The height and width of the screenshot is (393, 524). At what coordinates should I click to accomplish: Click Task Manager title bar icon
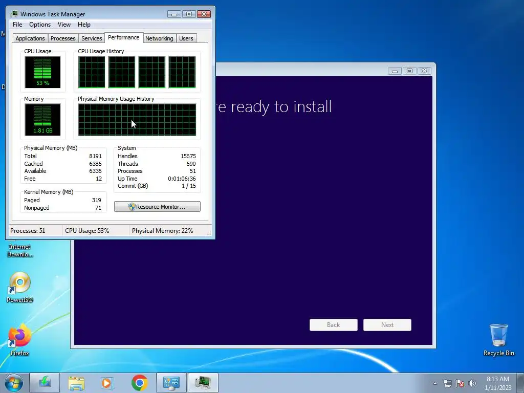click(14, 14)
